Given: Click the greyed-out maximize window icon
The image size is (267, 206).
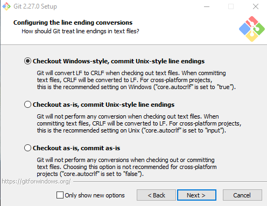Looking at the screenshot, I should pos(231,6).
